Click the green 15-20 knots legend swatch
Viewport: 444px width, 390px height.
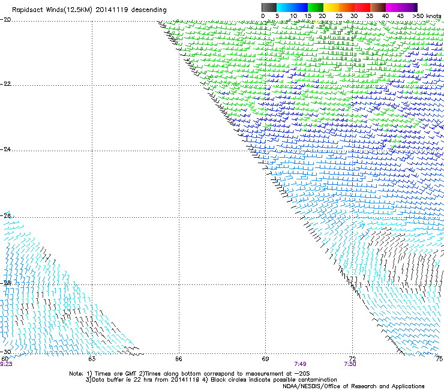[x=316, y=7]
